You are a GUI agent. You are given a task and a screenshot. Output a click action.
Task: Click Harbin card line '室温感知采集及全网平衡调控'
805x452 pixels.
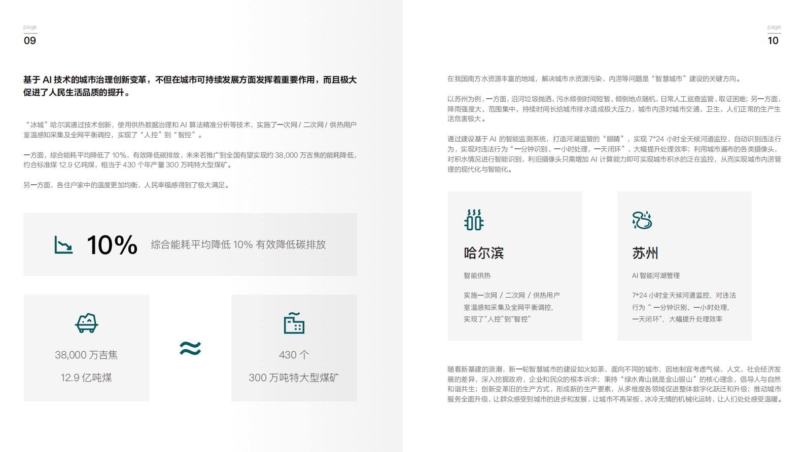click(509, 307)
